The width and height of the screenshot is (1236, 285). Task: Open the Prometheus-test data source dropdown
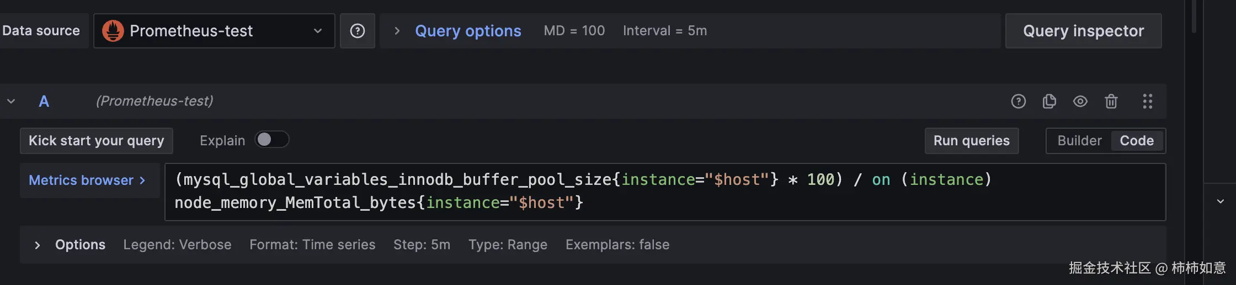pyautogui.click(x=214, y=31)
